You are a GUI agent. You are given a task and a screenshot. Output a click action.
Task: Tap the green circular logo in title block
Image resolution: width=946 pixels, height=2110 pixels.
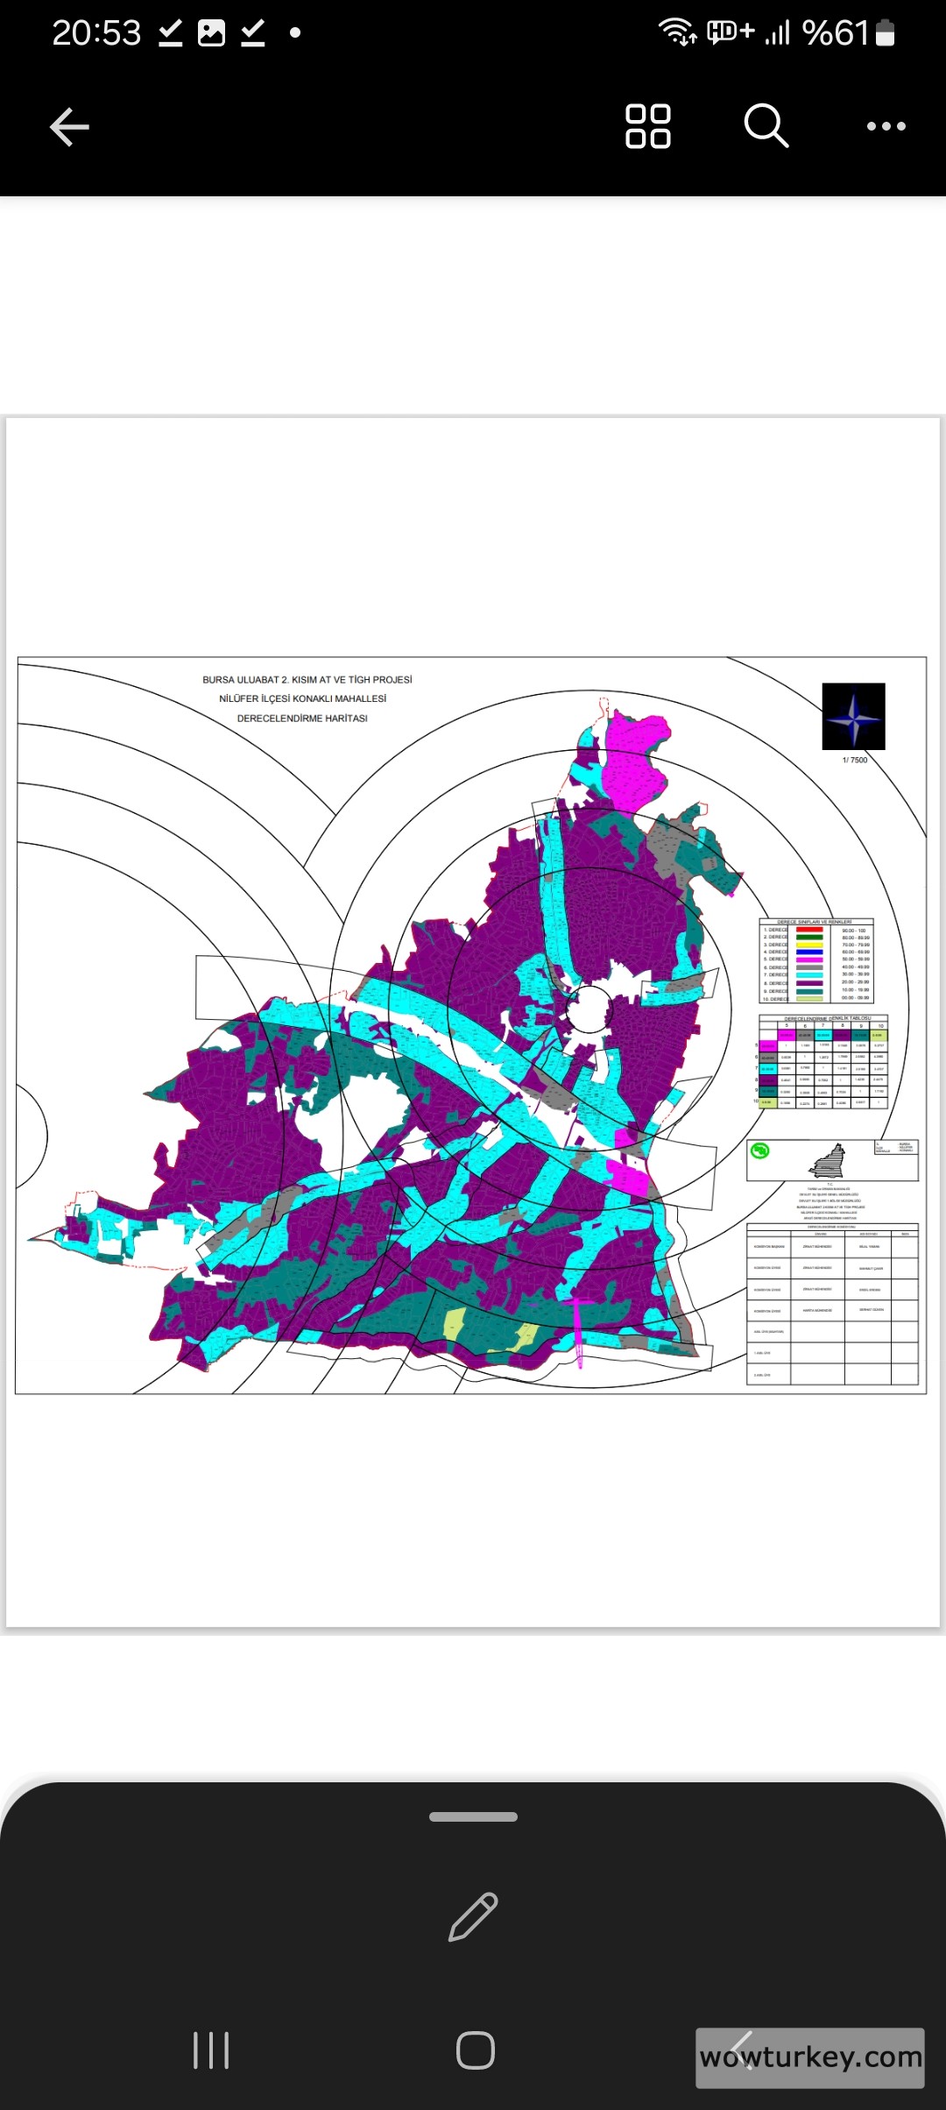(760, 1151)
